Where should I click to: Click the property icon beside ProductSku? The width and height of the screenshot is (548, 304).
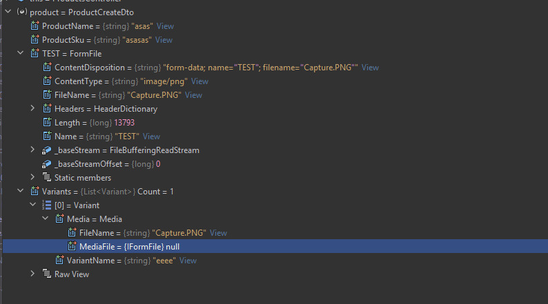tap(35, 39)
